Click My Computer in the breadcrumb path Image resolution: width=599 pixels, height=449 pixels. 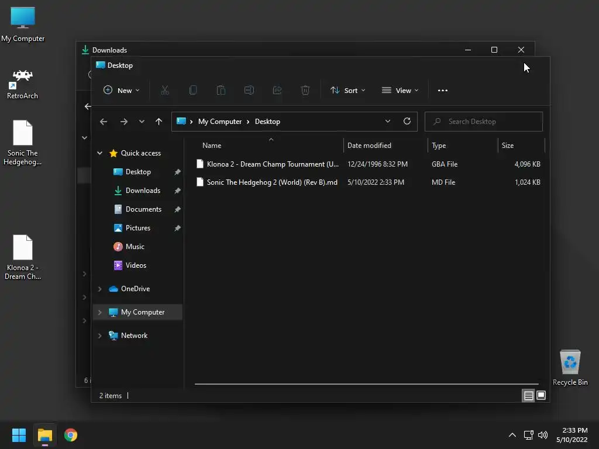(220, 122)
